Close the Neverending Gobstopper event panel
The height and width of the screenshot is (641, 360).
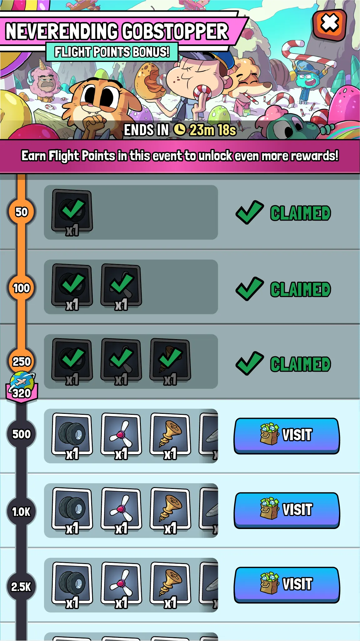pos(329,25)
